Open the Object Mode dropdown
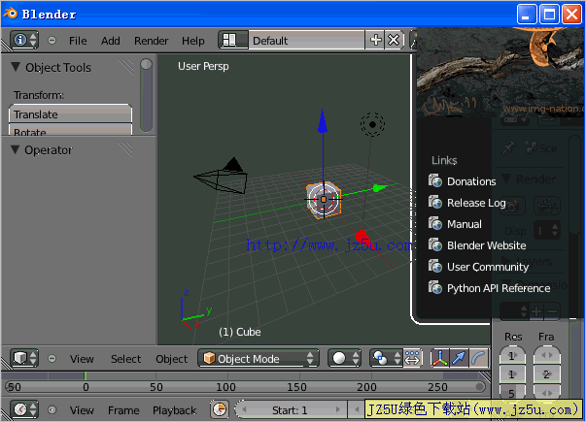Viewport: 586px width, 422px height. tap(259, 358)
